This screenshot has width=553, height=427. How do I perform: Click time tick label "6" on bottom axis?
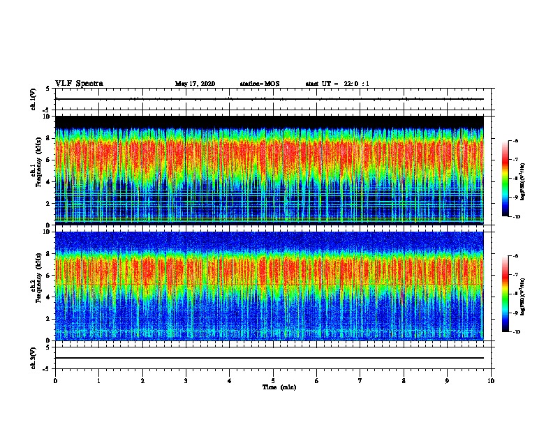[x=317, y=381]
